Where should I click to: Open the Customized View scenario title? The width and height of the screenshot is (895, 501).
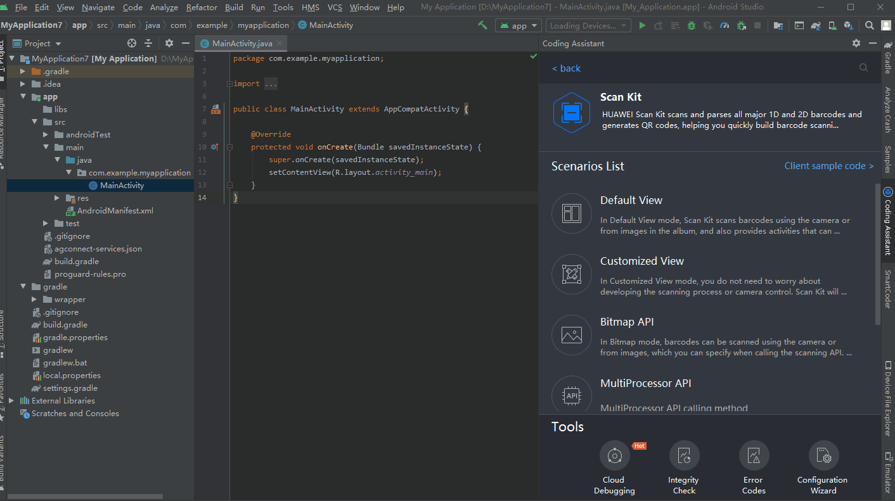click(642, 261)
